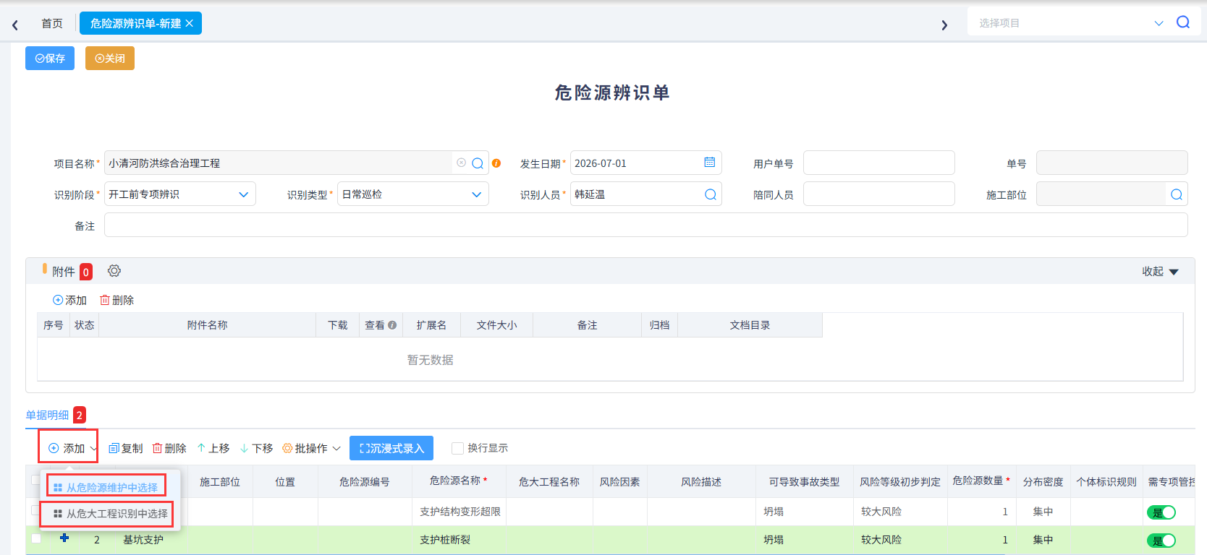Delete selected detail row via 删除

169,449
